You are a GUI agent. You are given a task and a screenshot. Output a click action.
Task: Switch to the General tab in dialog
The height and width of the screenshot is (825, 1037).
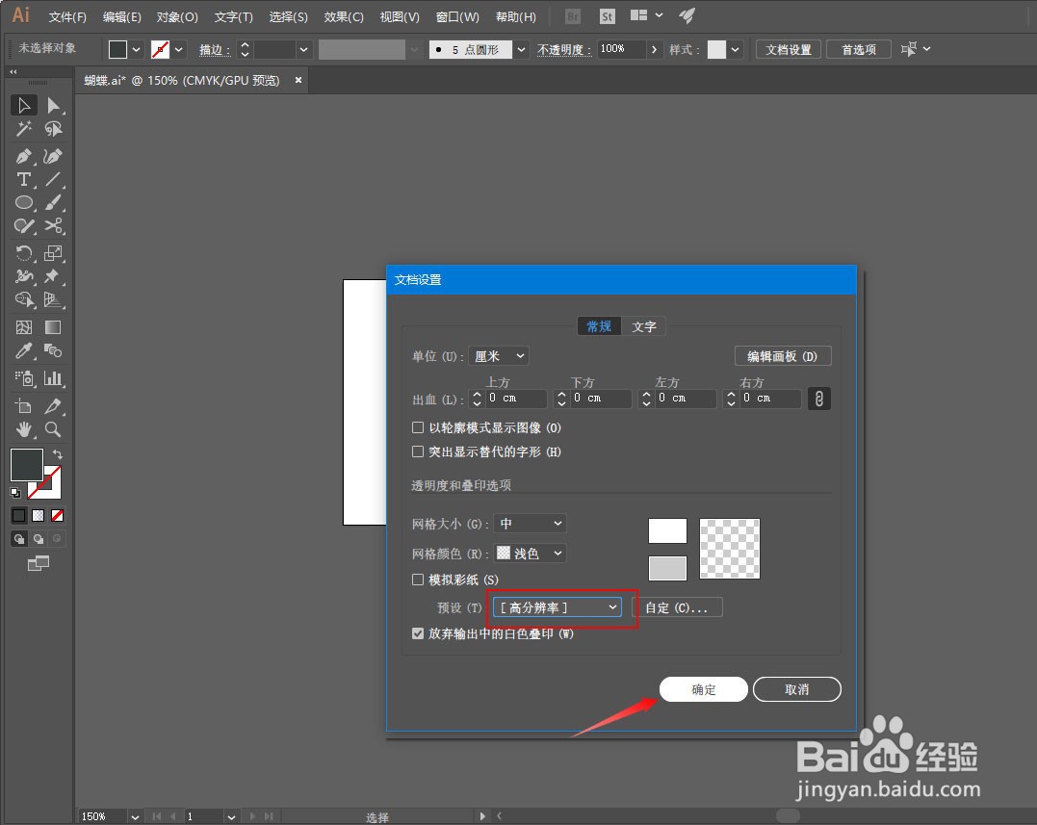(599, 326)
